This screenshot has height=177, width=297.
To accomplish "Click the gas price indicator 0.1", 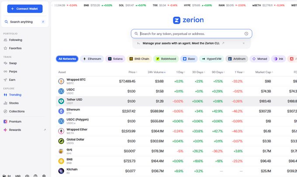I will click(7, 176).
